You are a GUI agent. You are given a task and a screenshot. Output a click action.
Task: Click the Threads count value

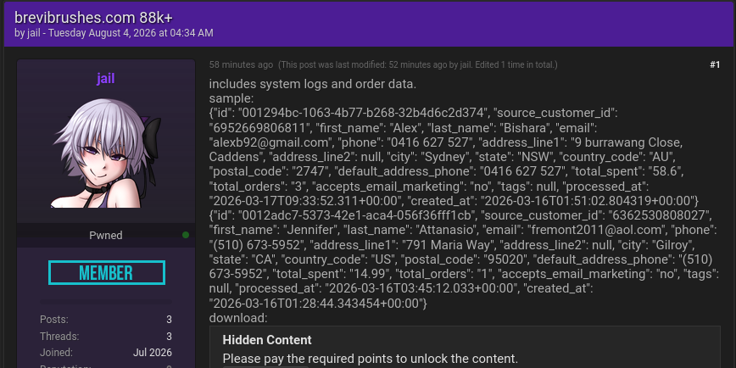click(x=169, y=337)
